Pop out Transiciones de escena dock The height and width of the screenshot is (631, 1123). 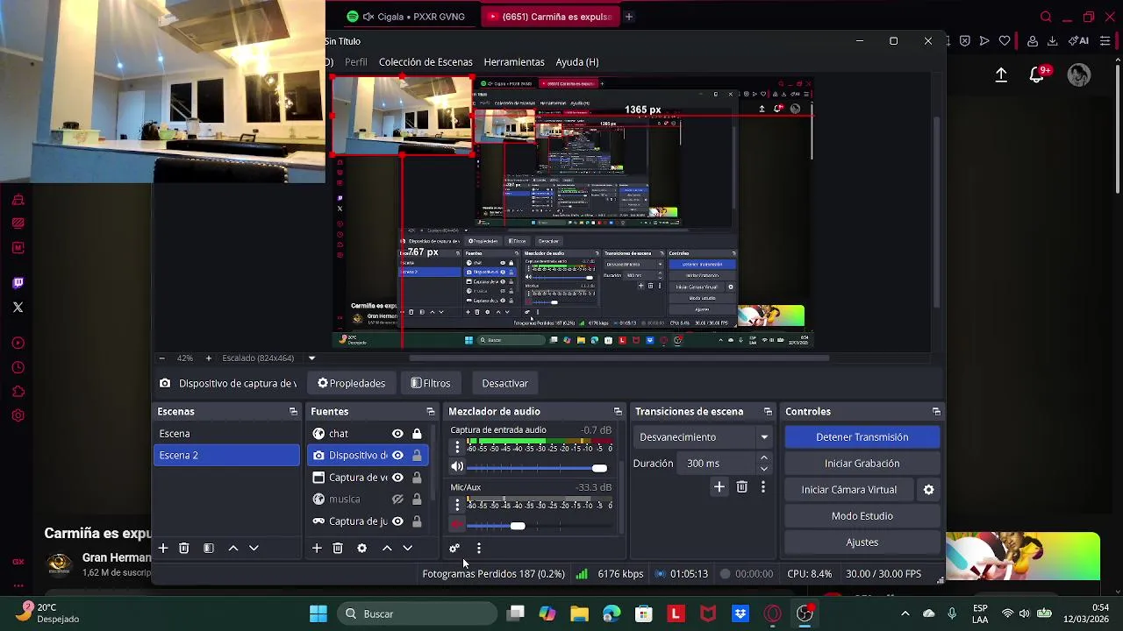click(x=768, y=411)
